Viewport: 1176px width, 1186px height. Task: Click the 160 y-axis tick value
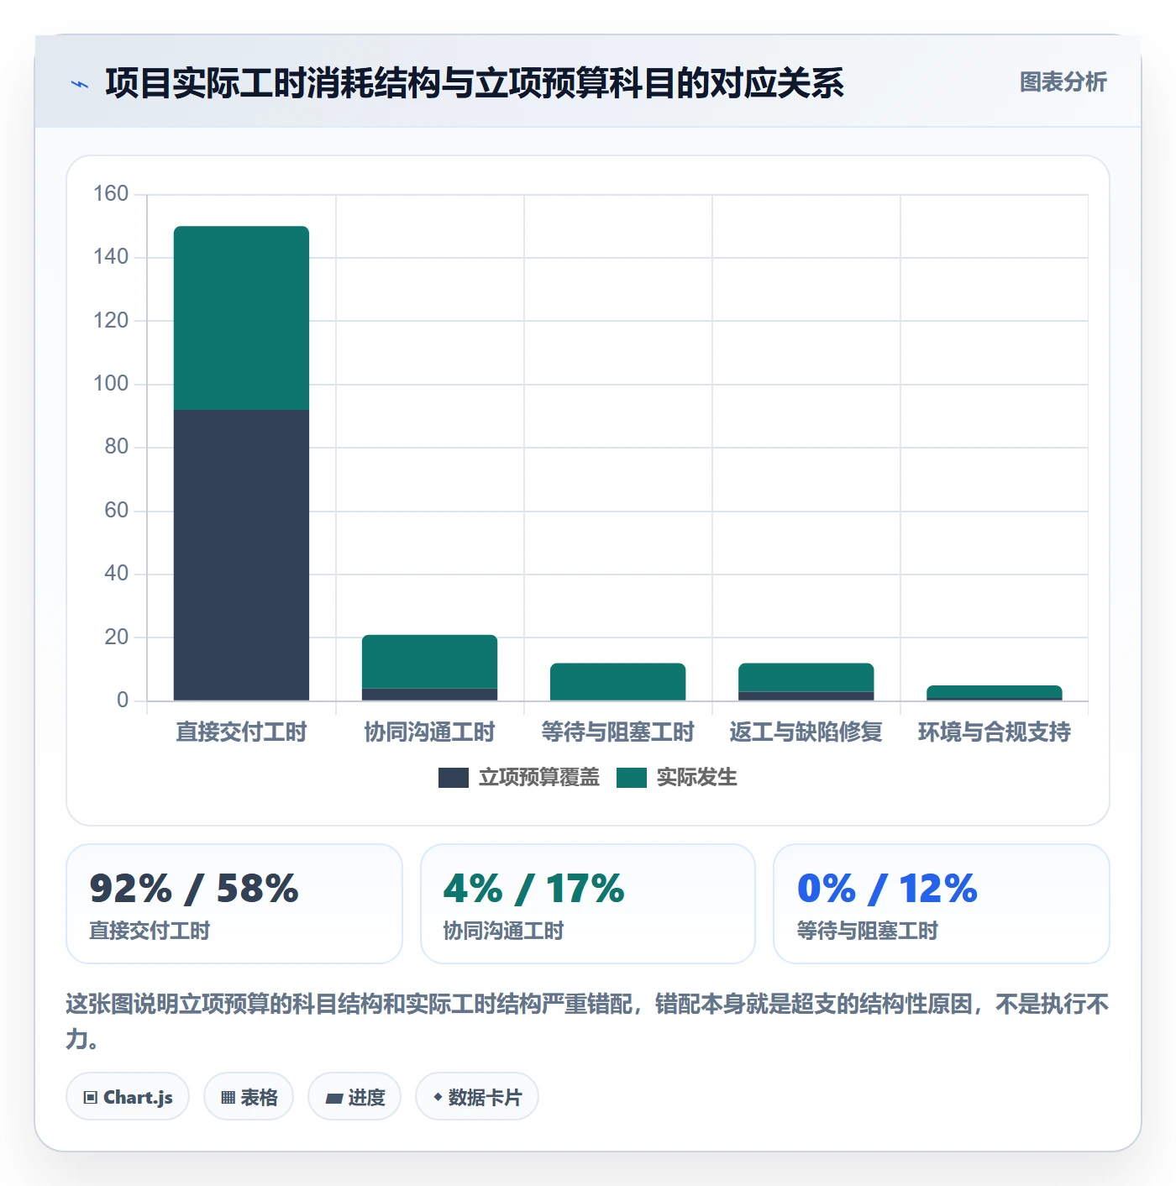111,194
